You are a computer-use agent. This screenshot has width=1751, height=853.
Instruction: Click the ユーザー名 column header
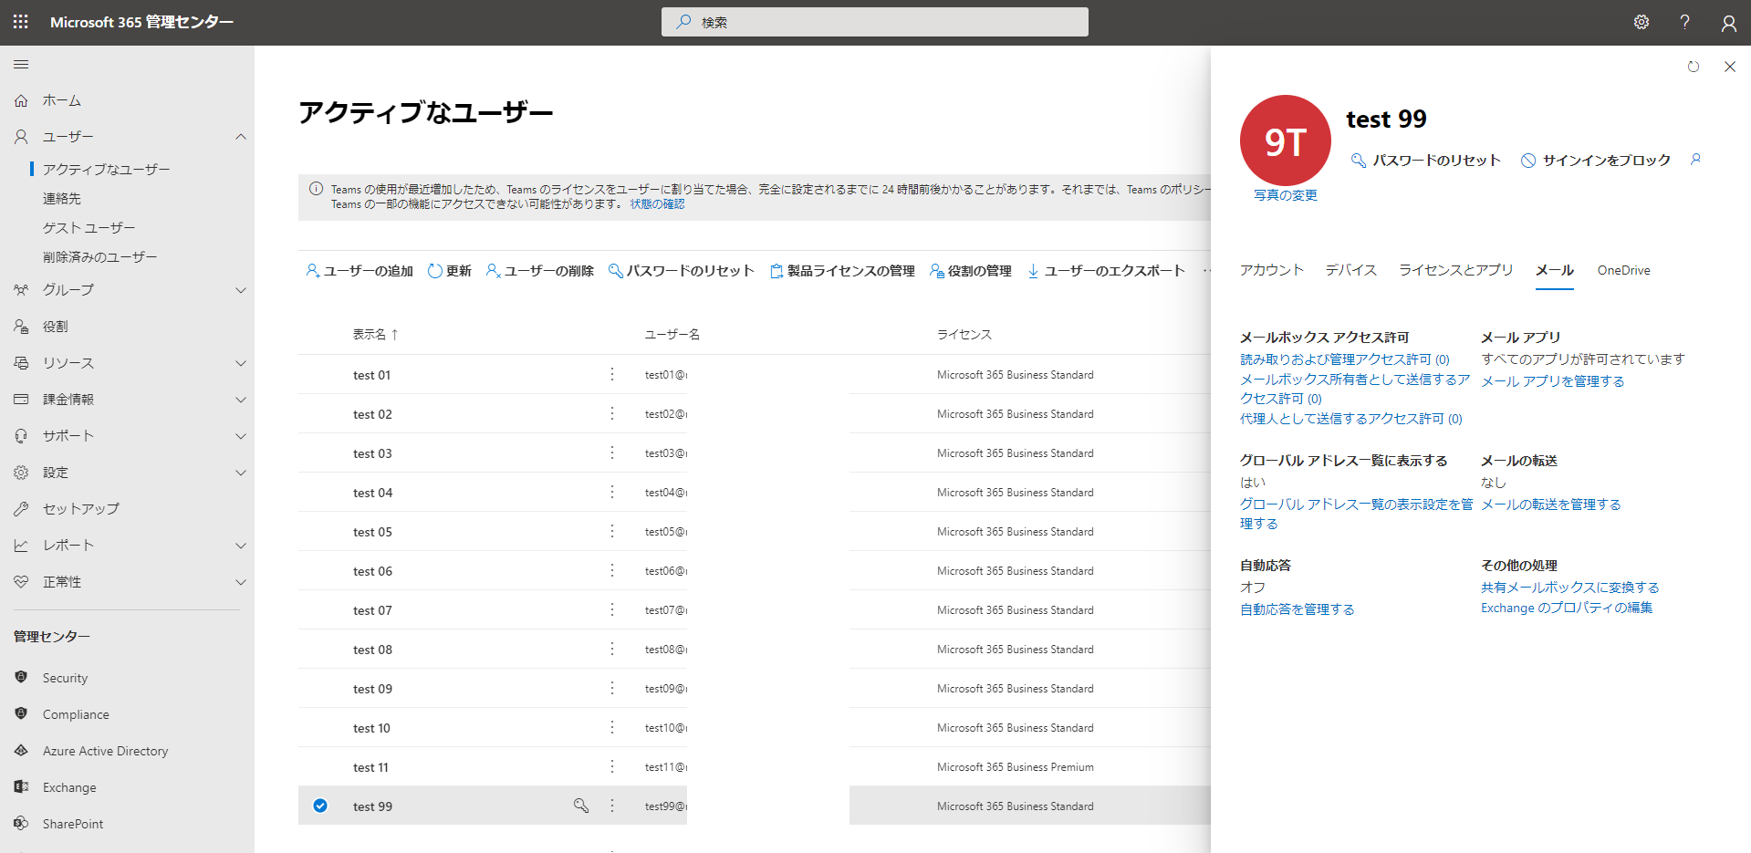[x=672, y=335]
